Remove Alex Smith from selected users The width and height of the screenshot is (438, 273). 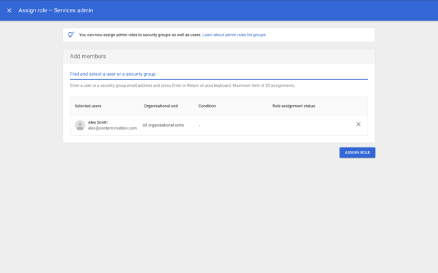(359, 124)
